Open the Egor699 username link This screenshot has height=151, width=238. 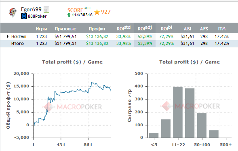pyautogui.click(x=31, y=10)
